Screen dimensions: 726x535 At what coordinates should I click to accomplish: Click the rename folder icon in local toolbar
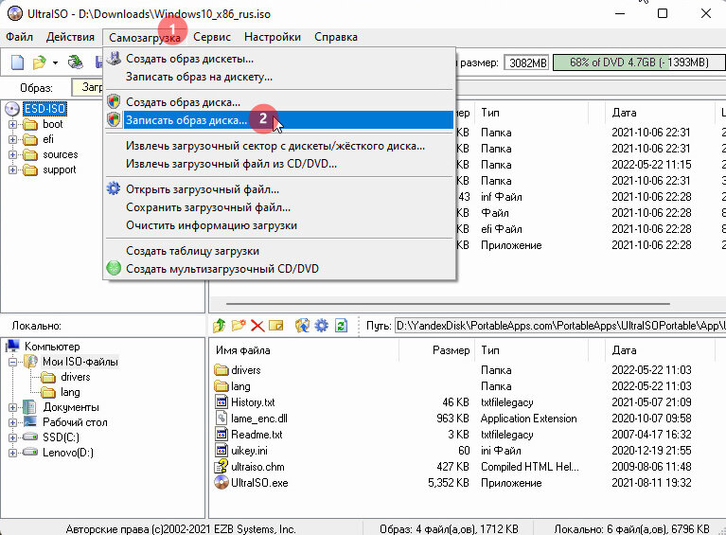coord(276,326)
